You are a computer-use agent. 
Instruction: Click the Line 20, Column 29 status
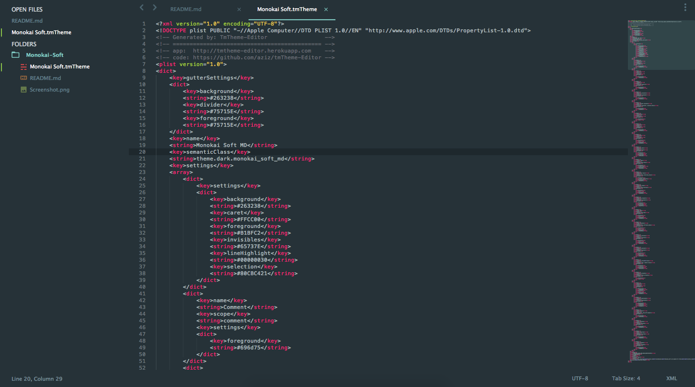37,379
